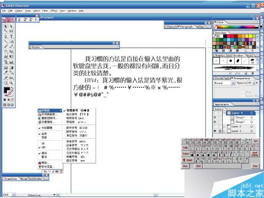Open the Glyphs panel tab

coord(36,47)
